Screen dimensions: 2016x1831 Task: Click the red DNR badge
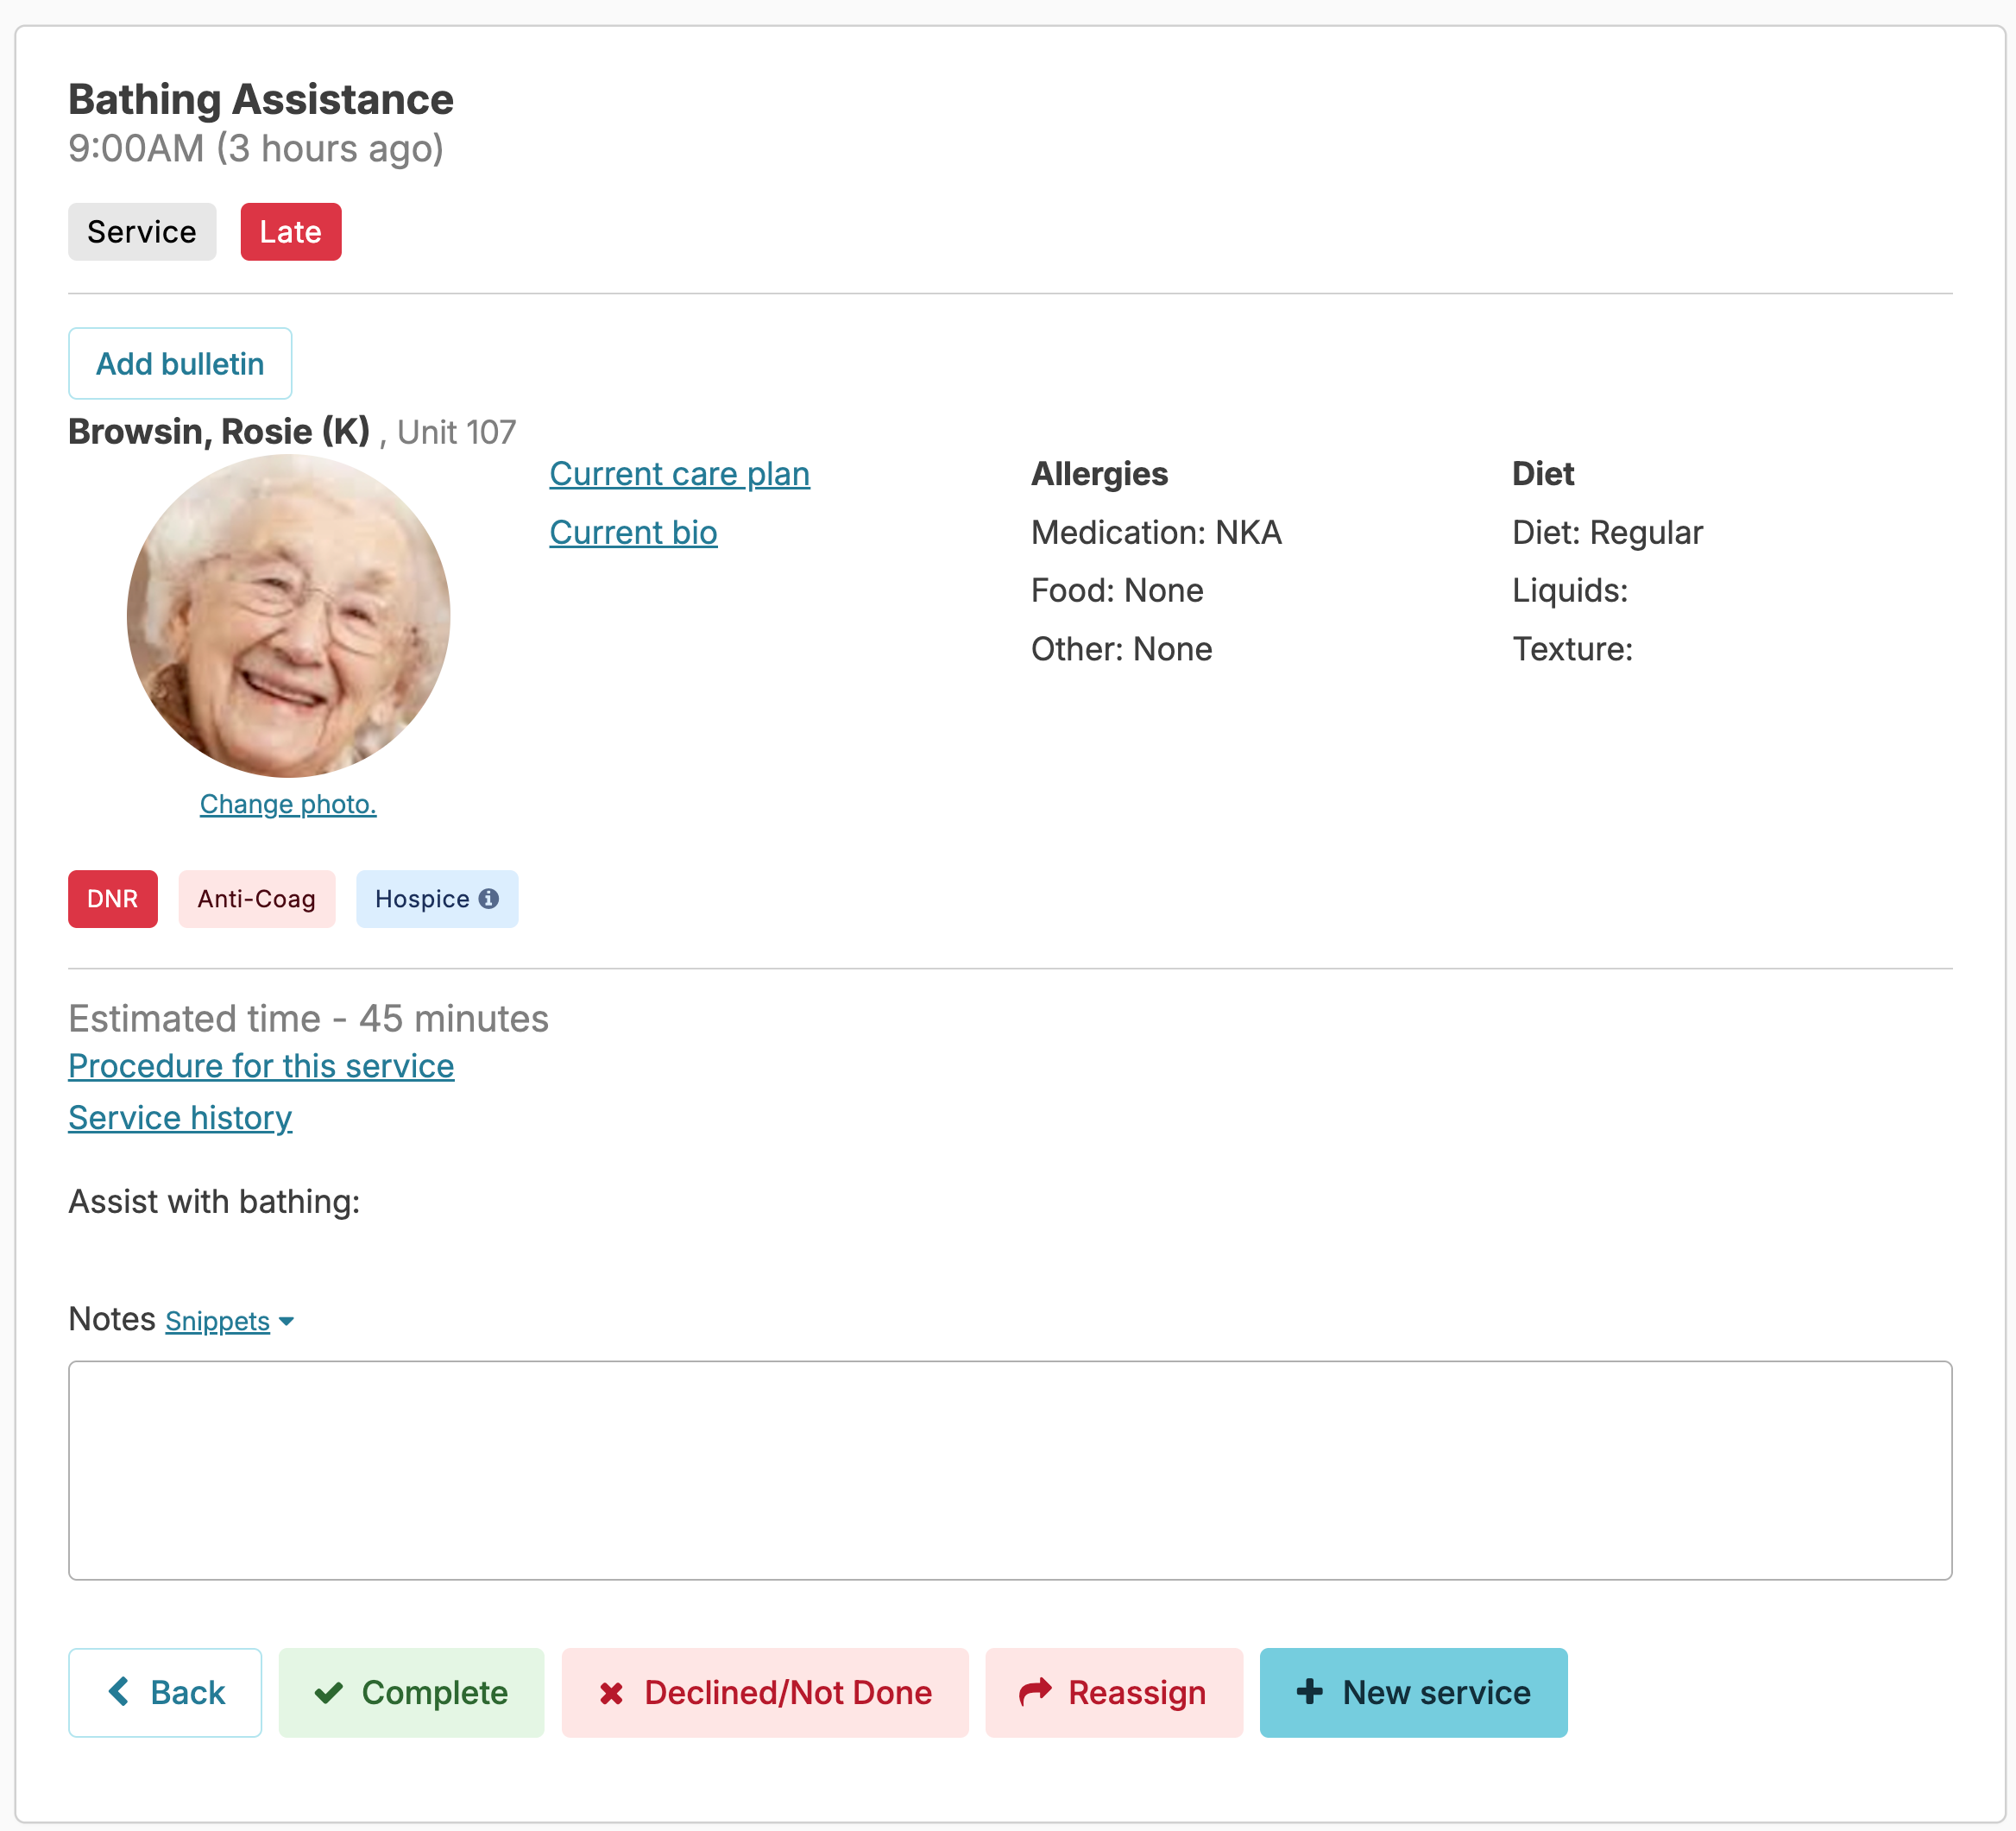(x=112, y=899)
